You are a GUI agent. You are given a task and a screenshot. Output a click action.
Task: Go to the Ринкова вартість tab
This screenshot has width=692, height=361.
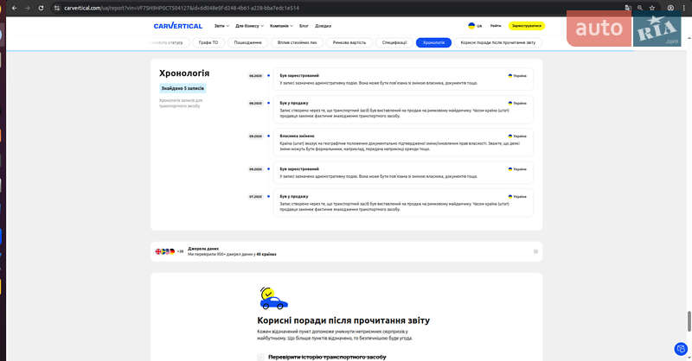tap(349, 42)
